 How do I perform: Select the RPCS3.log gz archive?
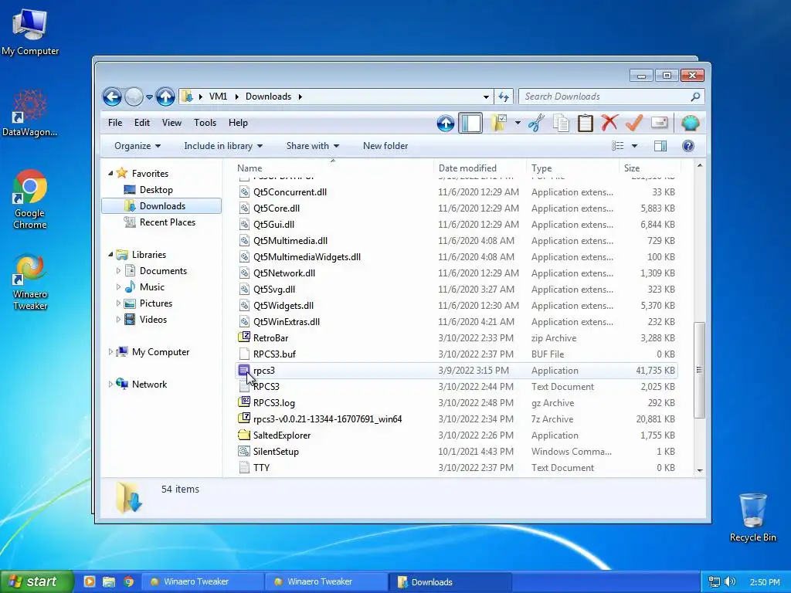click(456, 403)
